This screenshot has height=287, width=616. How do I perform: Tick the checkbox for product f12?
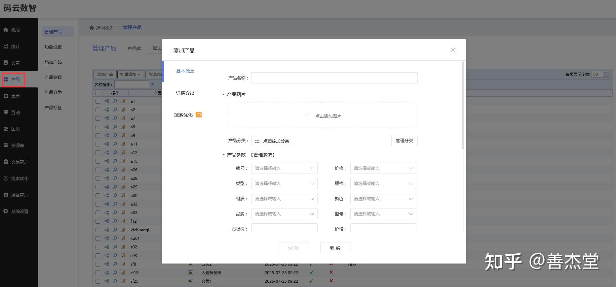[98, 221]
